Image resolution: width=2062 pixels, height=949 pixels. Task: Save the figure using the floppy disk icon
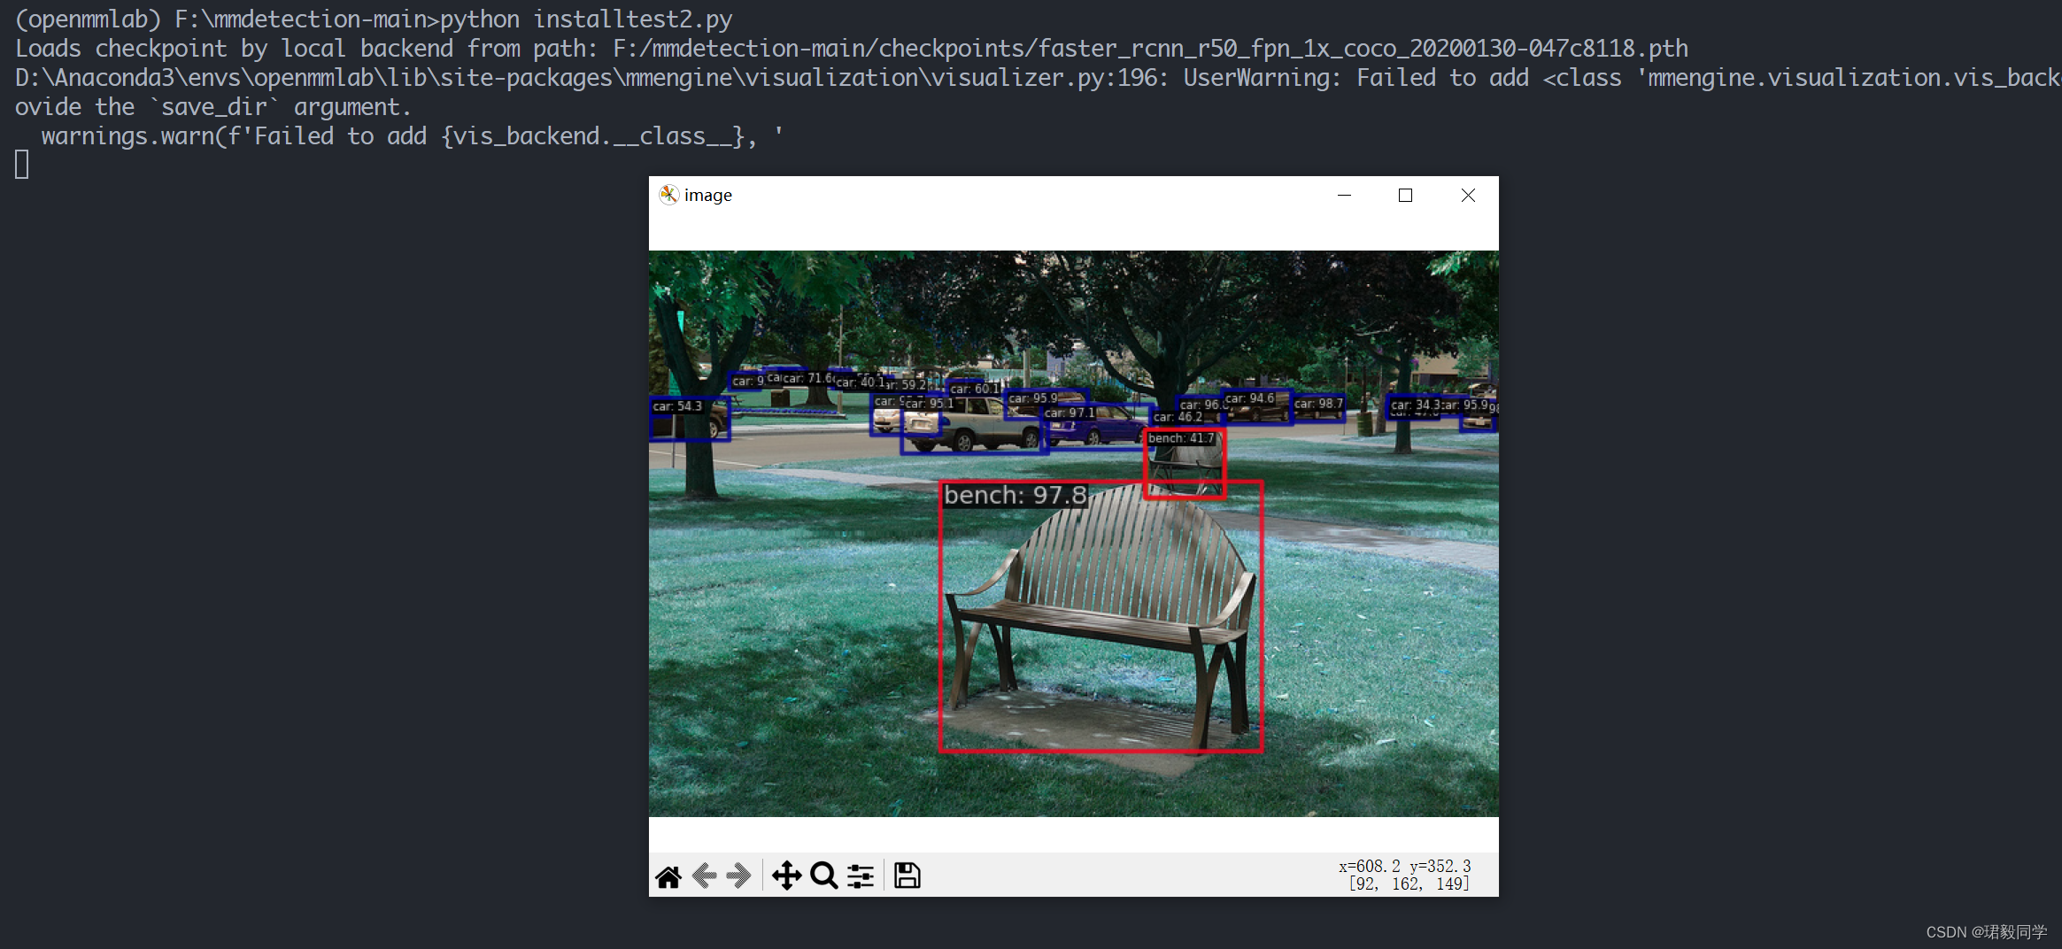click(x=906, y=875)
